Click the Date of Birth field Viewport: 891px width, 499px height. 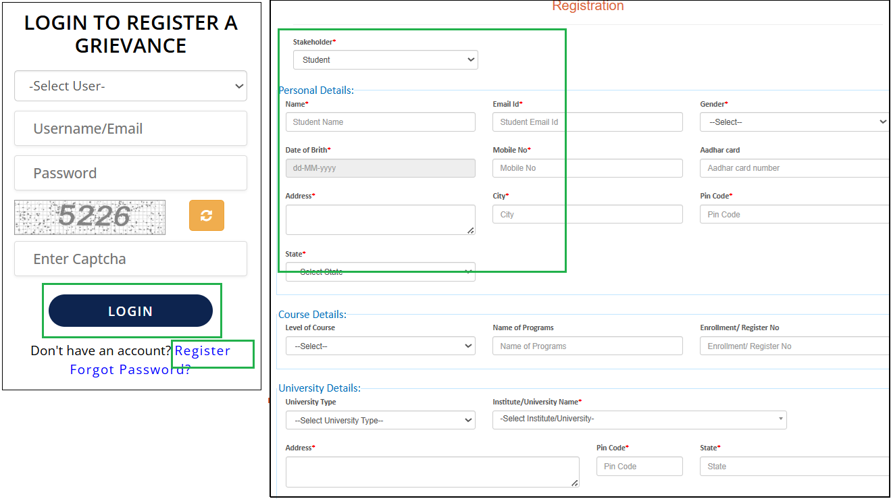pos(380,168)
